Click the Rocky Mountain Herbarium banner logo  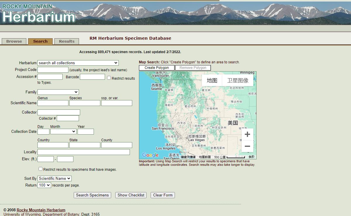click(x=39, y=14)
